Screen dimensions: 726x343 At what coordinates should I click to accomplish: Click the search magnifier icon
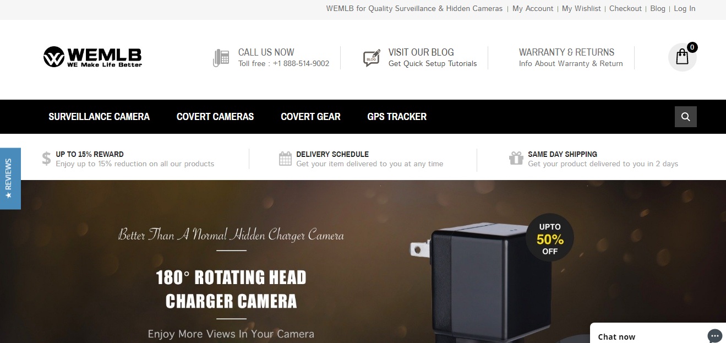click(686, 117)
